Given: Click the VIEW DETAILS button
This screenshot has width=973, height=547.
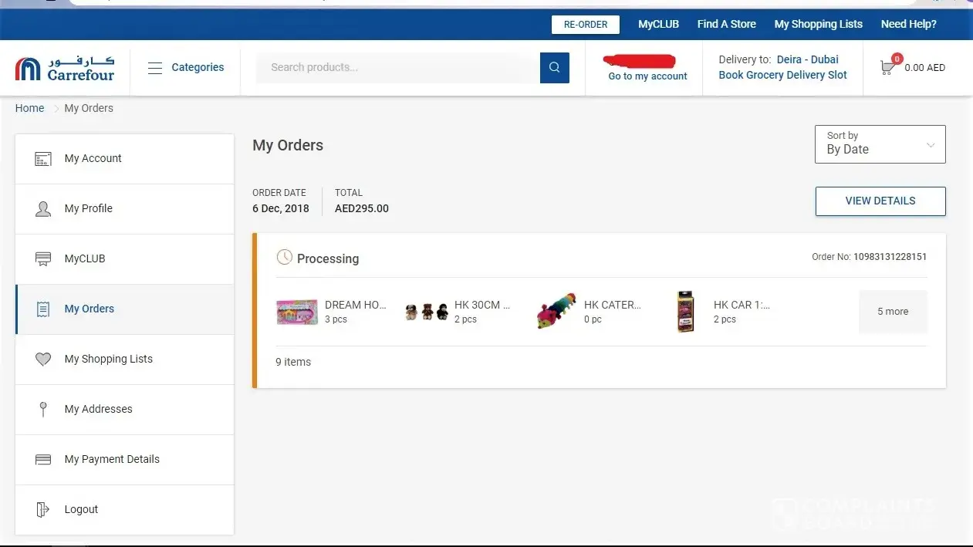Looking at the screenshot, I should [x=880, y=201].
